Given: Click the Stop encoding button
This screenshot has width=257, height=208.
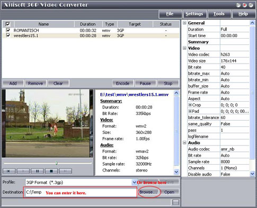Looking at the screenshot, I should 168,83.
